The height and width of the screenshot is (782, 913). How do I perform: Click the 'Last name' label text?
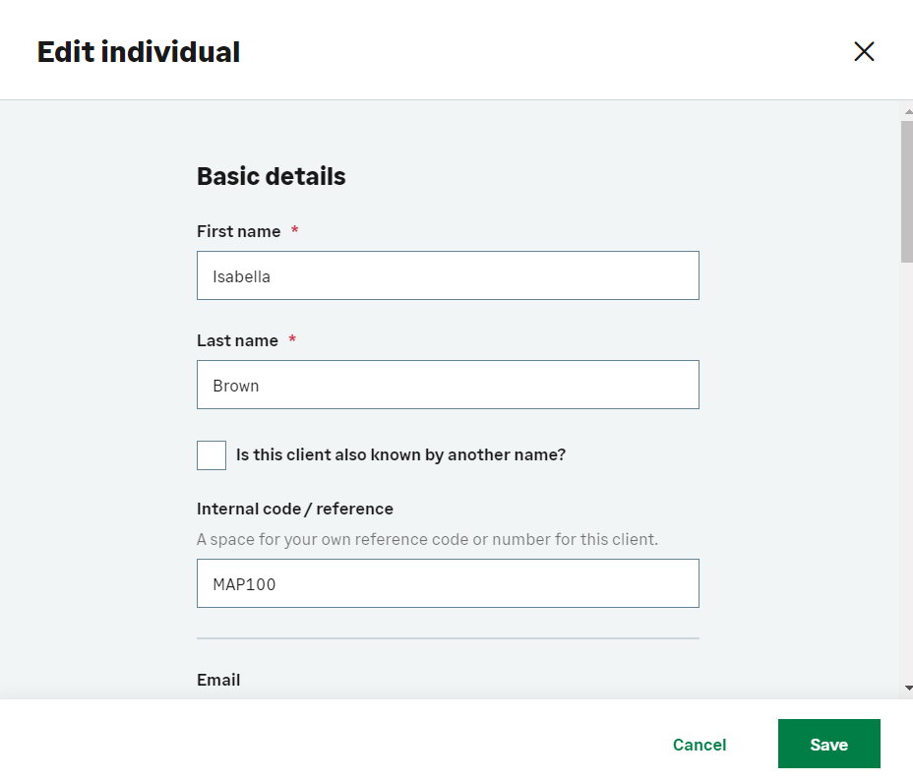pos(237,340)
